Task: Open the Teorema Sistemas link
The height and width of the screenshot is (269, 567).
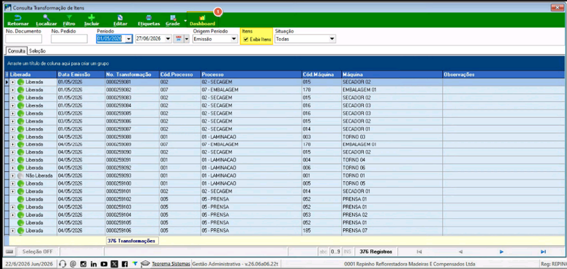Action: (x=171, y=264)
